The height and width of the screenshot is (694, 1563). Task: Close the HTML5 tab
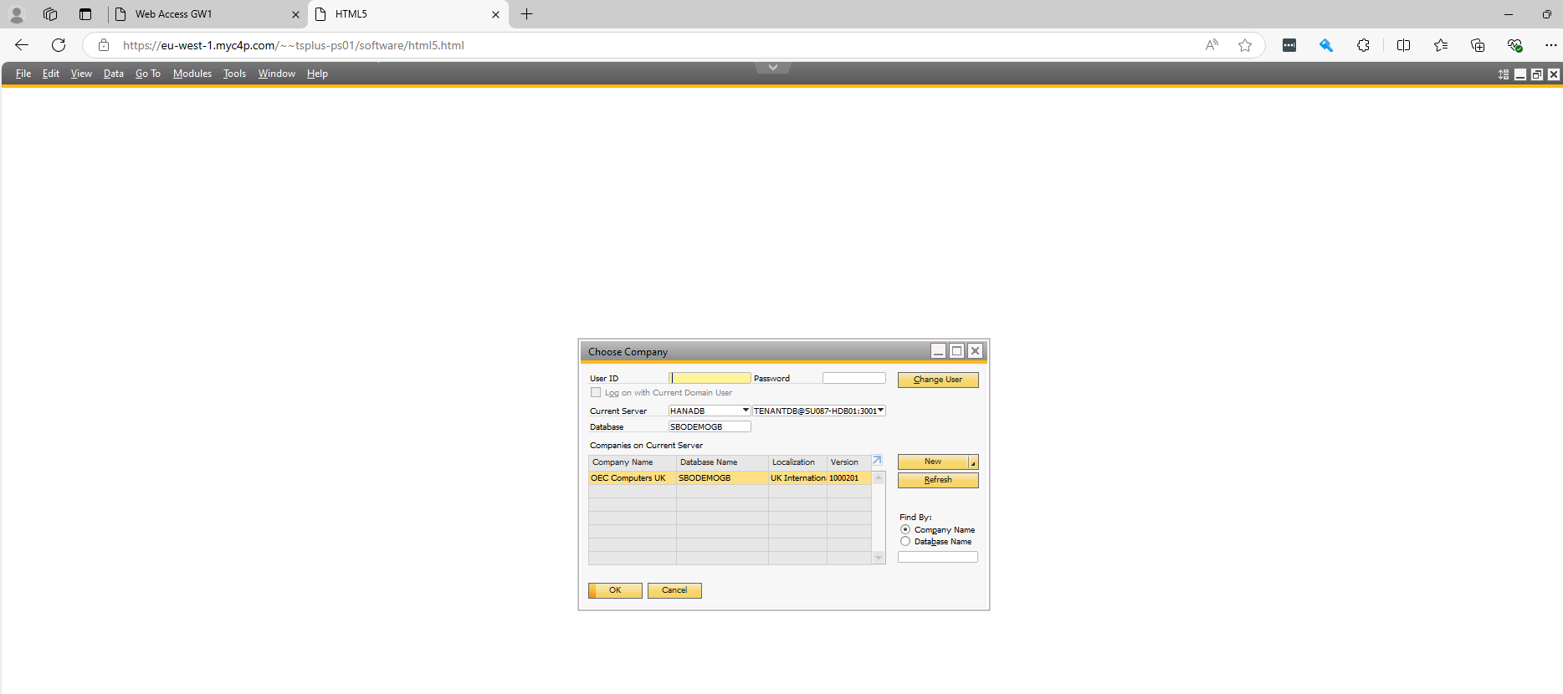pyautogui.click(x=495, y=14)
